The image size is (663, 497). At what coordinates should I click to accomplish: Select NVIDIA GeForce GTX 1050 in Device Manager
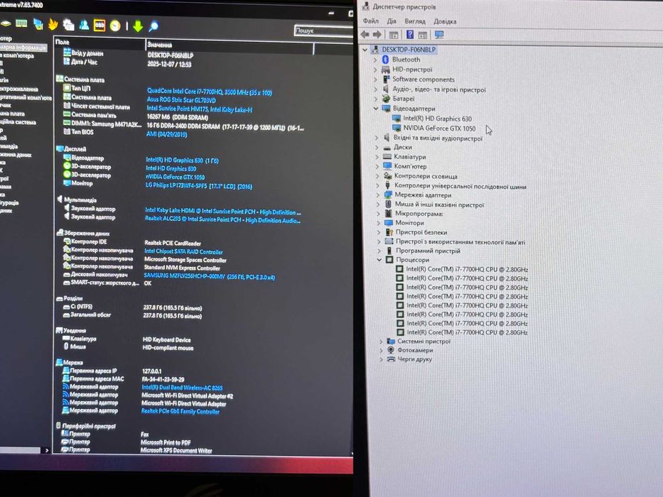coord(439,128)
